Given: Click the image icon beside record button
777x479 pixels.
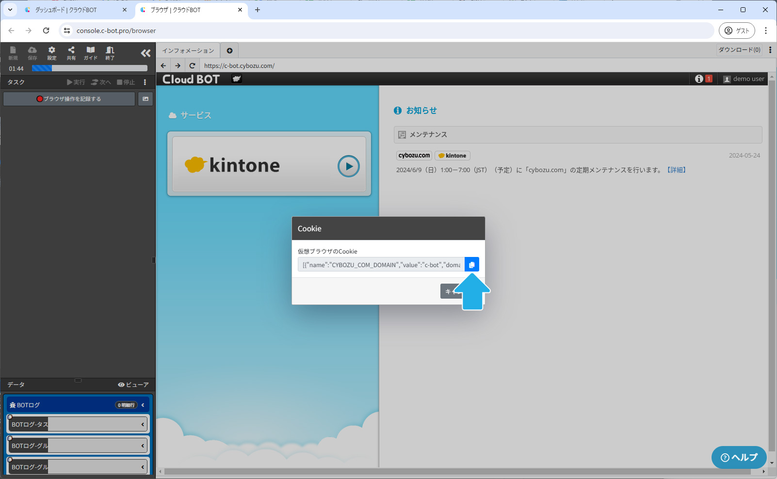Looking at the screenshot, I should tap(146, 99).
